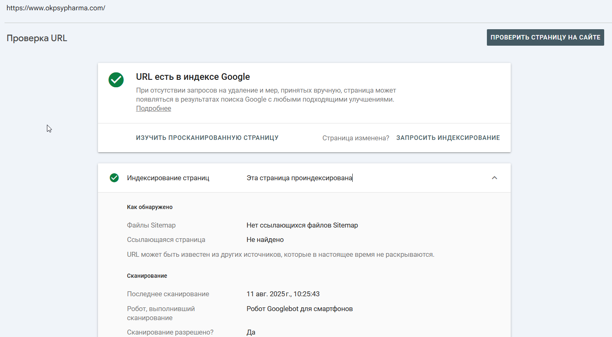
Task: Open the Подробнее link
Action: coord(154,109)
